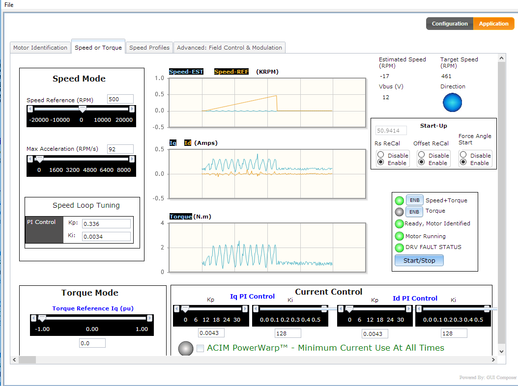
Task: Select Enable for Offset ReCal
Action: coord(422,162)
